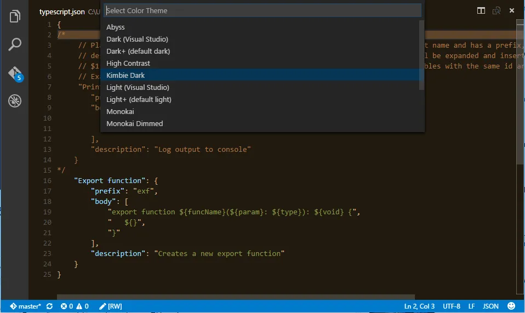The width and height of the screenshot is (525, 313).
Task: Open the changes view icon
Action: pos(496,11)
